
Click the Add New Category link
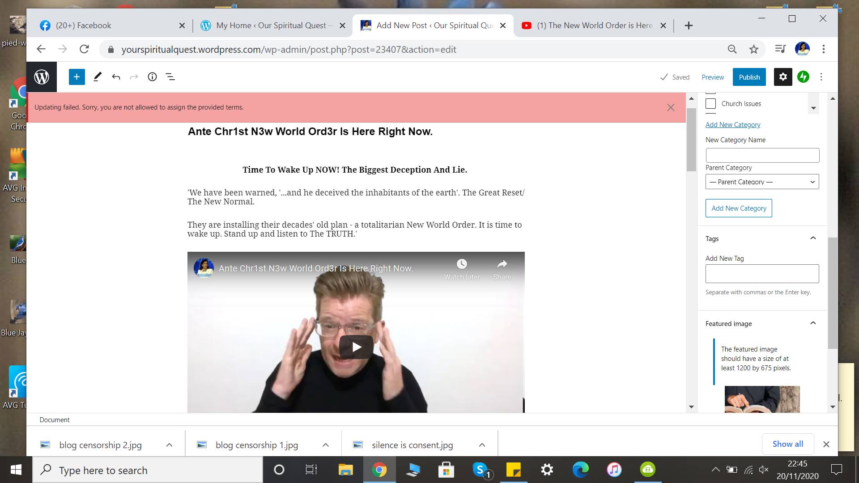coord(732,125)
